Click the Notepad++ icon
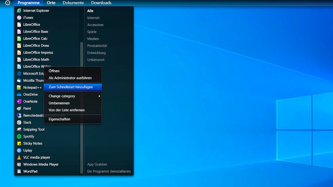Screen dimensions: 333x187 tap(19, 88)
